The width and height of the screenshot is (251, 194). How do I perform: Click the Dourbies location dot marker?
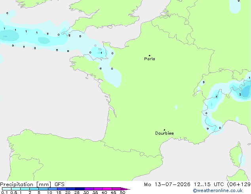click(164, 130)
